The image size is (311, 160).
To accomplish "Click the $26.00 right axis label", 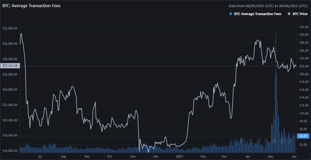I will (x=304, y=50).
